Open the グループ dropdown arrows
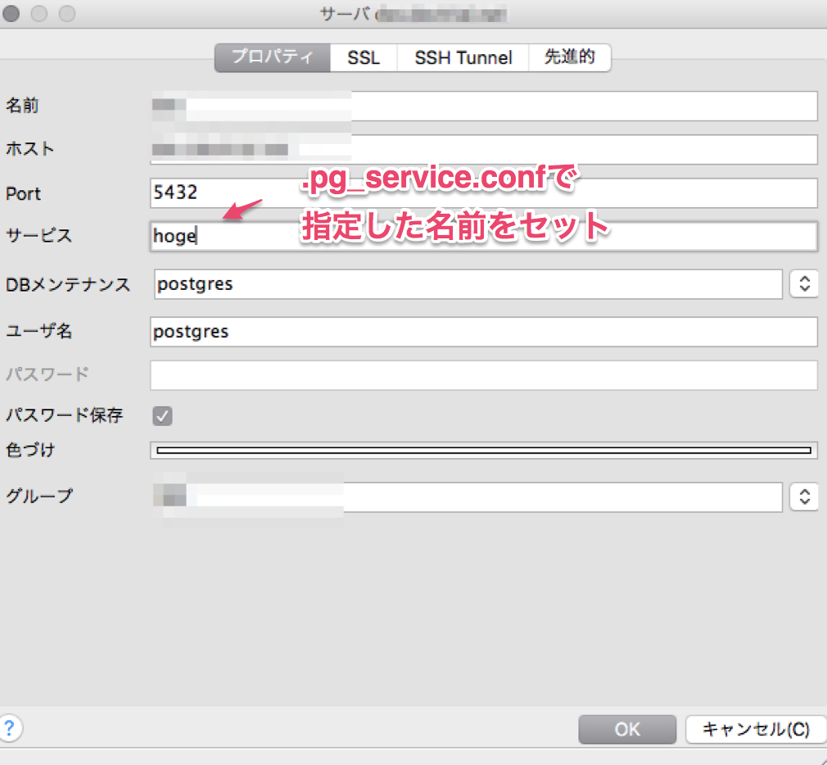827x765 pixels. click(804, 496)
